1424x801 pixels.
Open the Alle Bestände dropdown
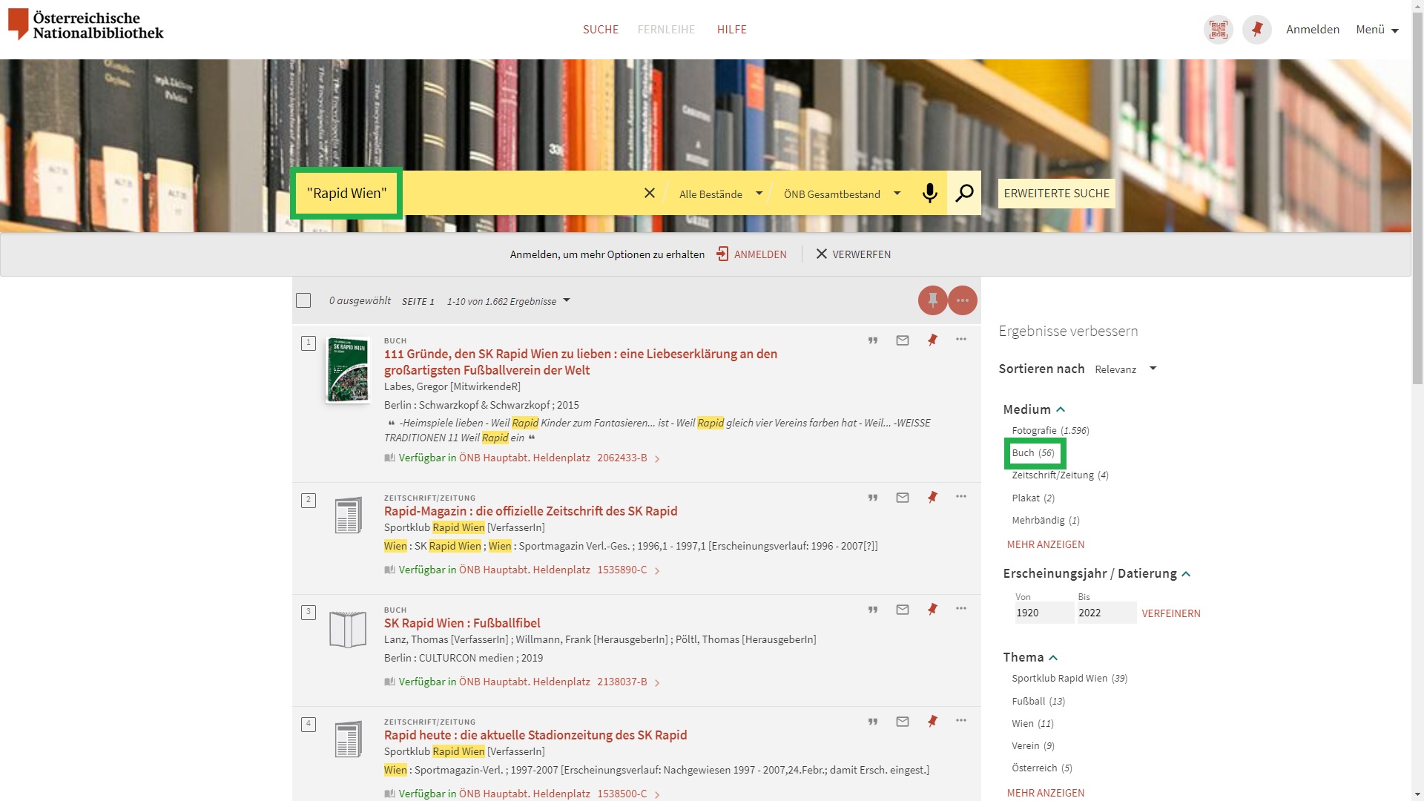point(720,194)
